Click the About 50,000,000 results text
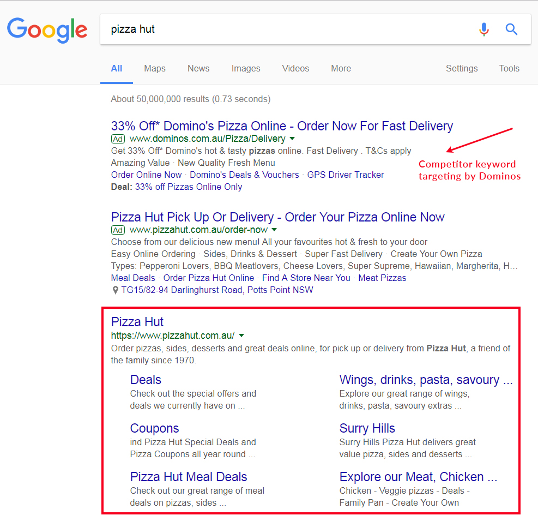The height and width of the screenshot is (515, 538). coord(191,99)
